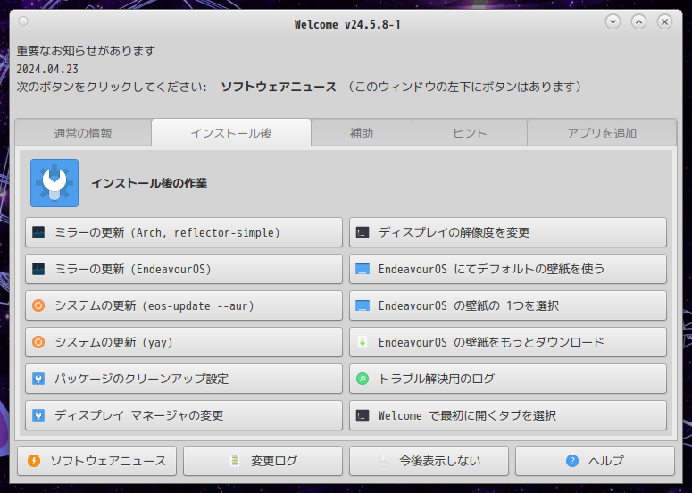Click ディスプレイ マネージャの変更 button
This screenshot has width=692, height=493.
(x=184, y=415)
